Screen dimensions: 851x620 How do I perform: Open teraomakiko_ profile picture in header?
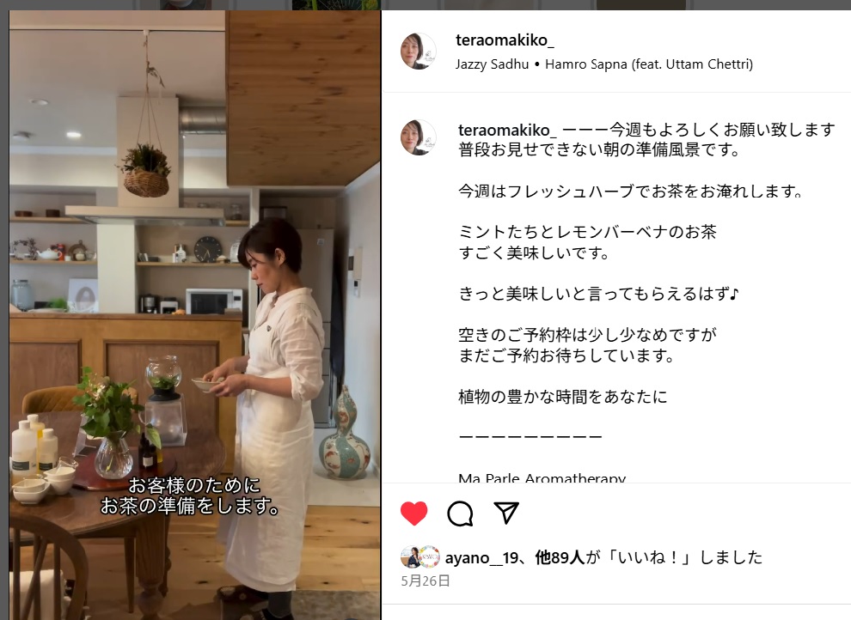418,52
